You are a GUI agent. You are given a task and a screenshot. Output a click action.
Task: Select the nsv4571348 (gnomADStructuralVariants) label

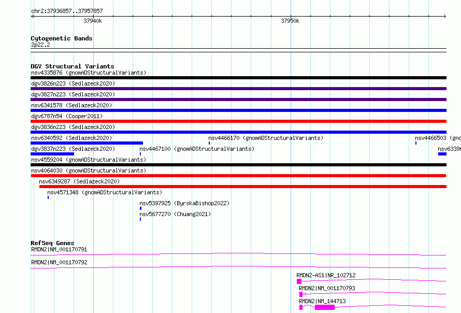point(105,192)
